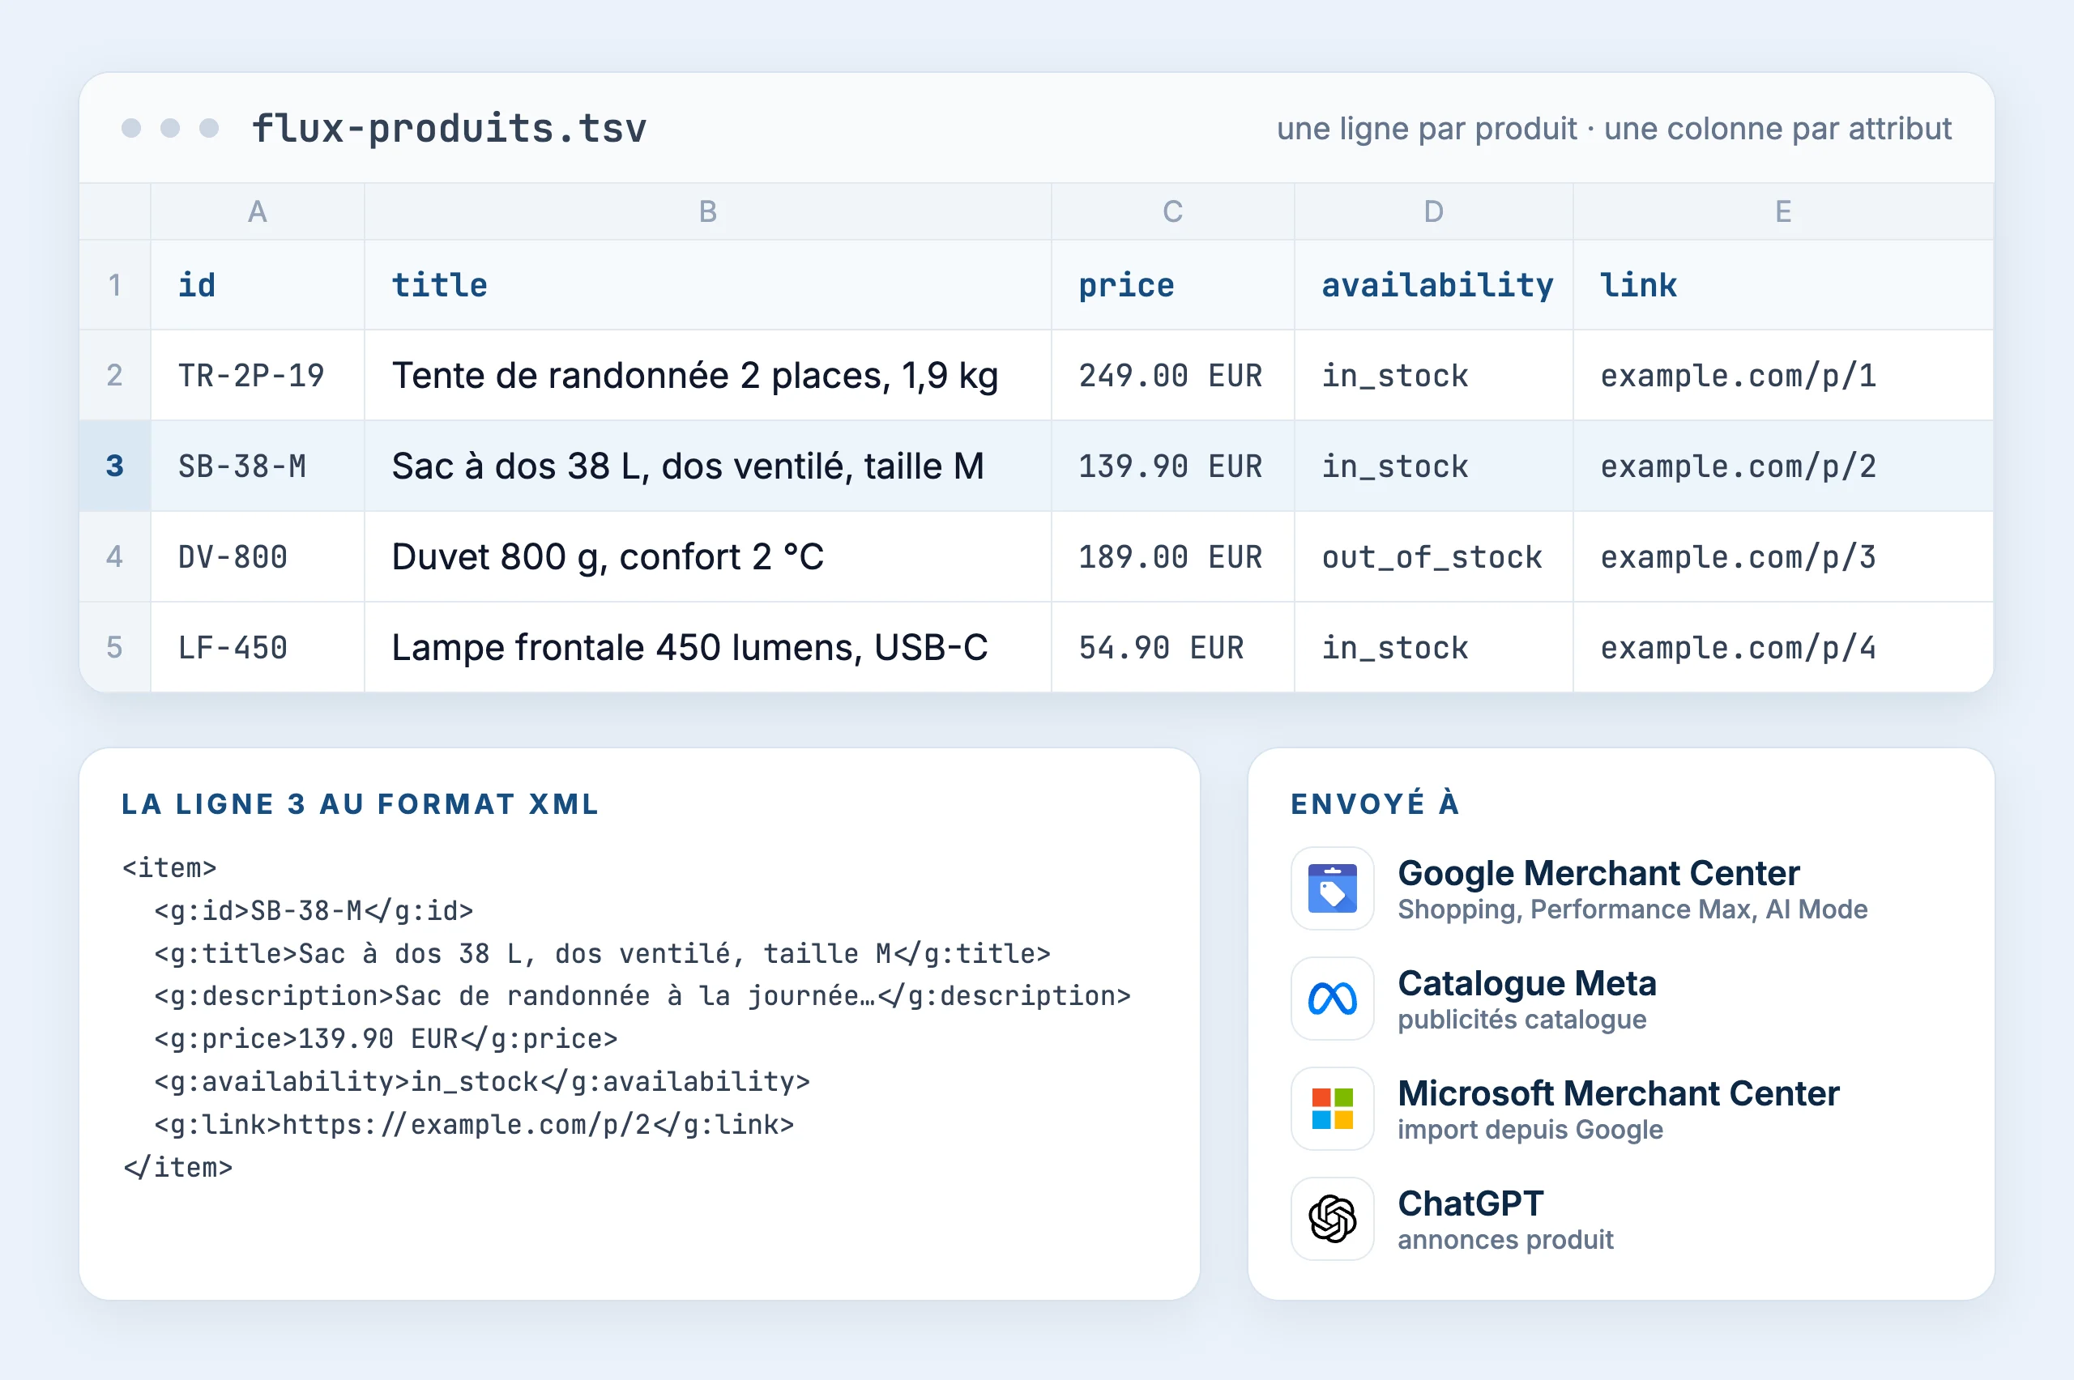This screenshot has height=1380, width=2074.
Task: Click the ChatGPT knot logo icon
Action: point(1332,1218)
